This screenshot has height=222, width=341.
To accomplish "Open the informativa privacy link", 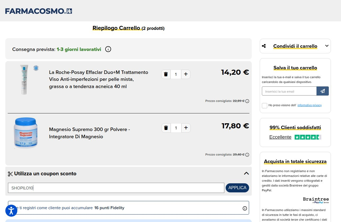I will pyautogui.click(x=310, y=105).
